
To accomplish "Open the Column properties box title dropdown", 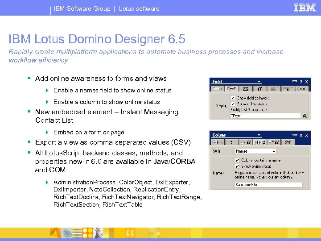I will [259, 135].
